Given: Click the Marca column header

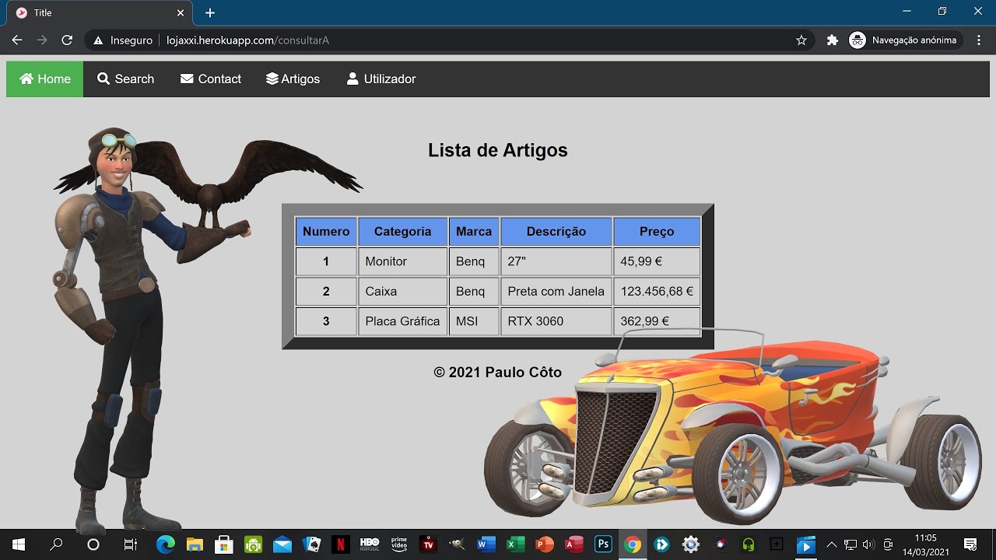Looking at the screenshot, I should (x=474, y=231).
